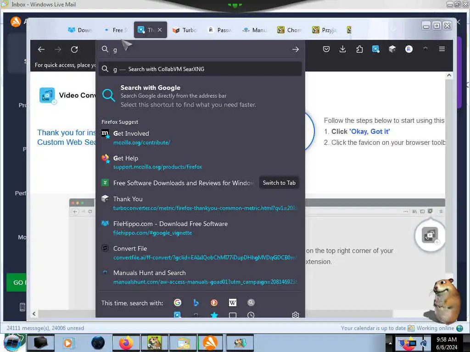470x352 pixels.
Task: Click the round white extension icon in toolbar
Action: click(x=409, y=49)
